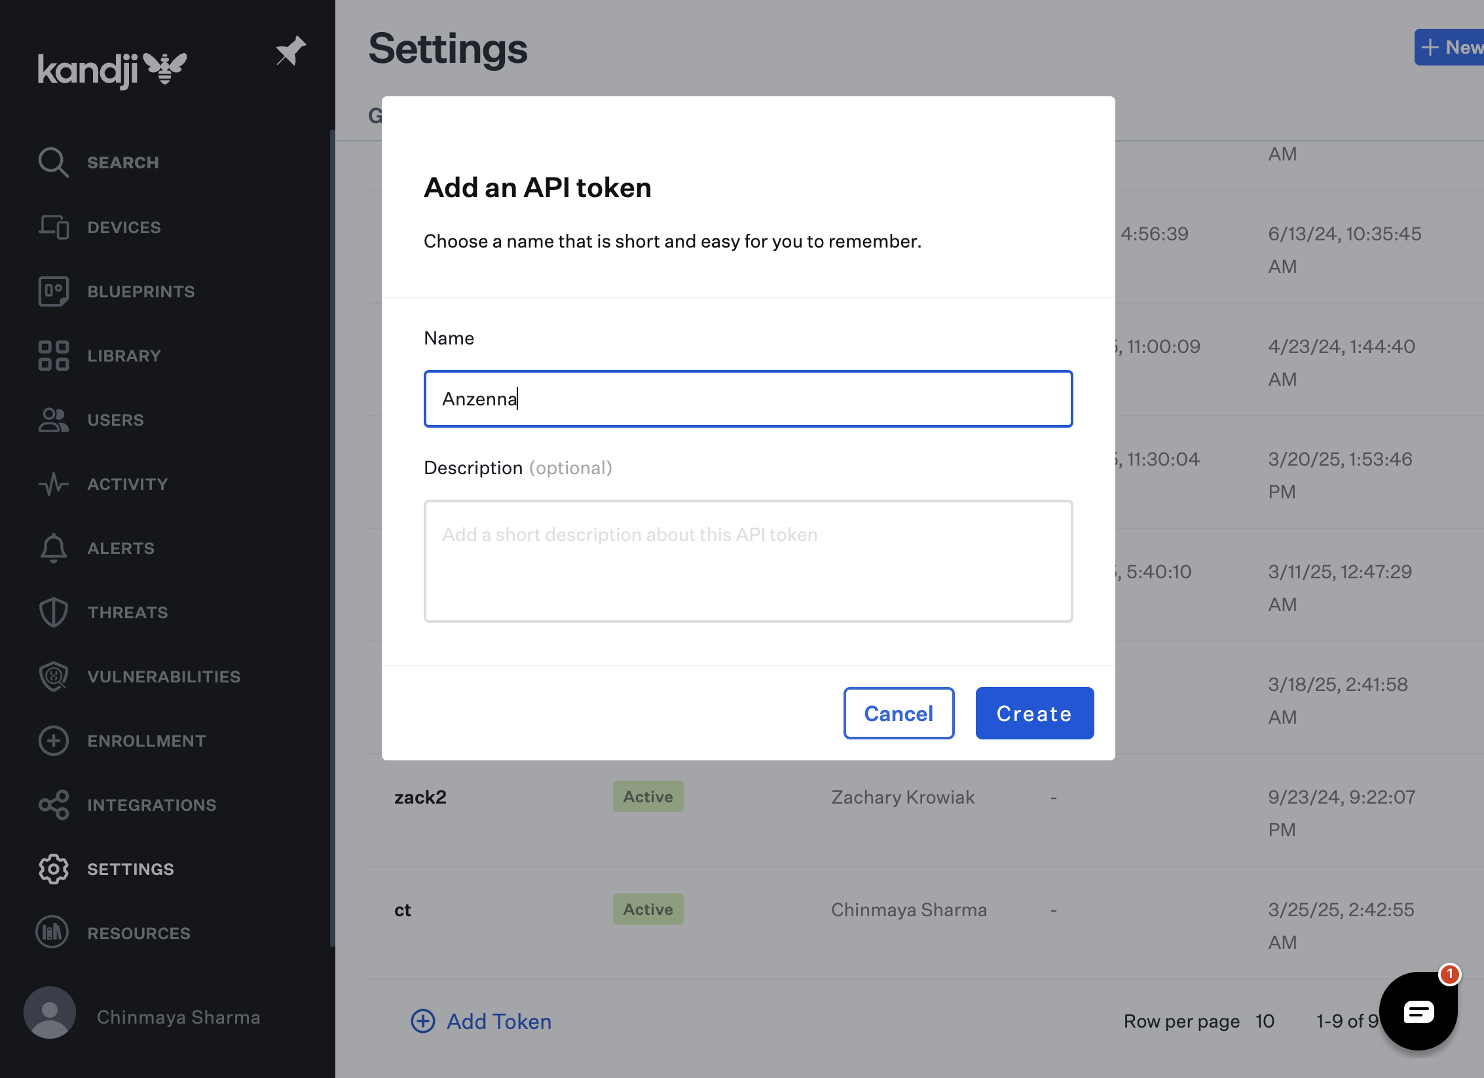Open Activity via the pulse icon

tap(53, 484)
